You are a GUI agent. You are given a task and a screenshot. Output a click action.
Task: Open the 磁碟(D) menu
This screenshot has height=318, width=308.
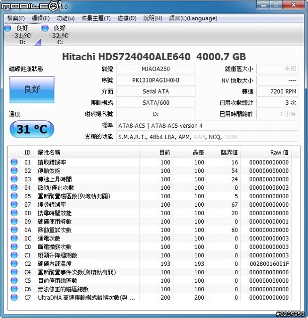(127, 18)
